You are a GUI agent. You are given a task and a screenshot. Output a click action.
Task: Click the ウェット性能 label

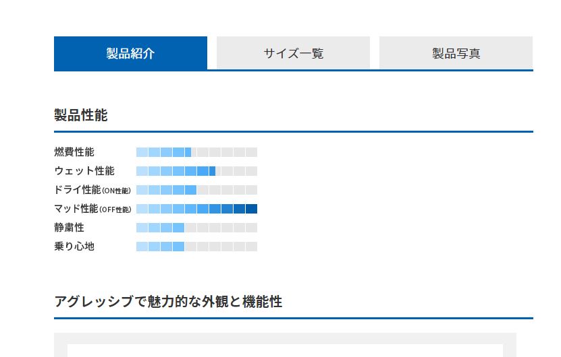click(x=84, y=171)
